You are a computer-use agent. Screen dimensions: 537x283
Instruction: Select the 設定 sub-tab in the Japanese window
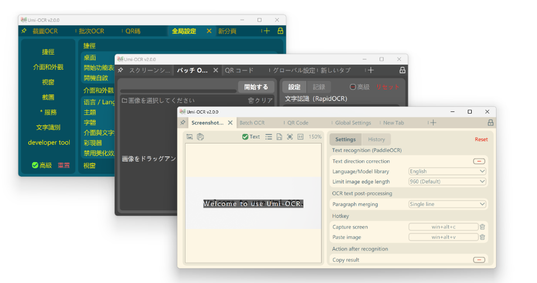click(294, 87)
